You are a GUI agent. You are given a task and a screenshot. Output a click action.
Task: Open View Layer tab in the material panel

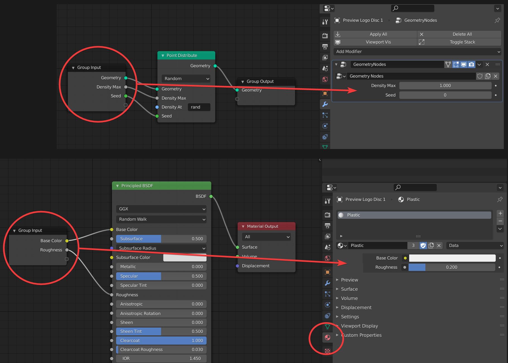pos(327,236)
